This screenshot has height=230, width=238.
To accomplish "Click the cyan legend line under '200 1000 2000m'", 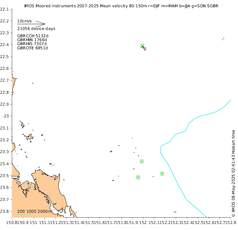I will click(24, 214).
